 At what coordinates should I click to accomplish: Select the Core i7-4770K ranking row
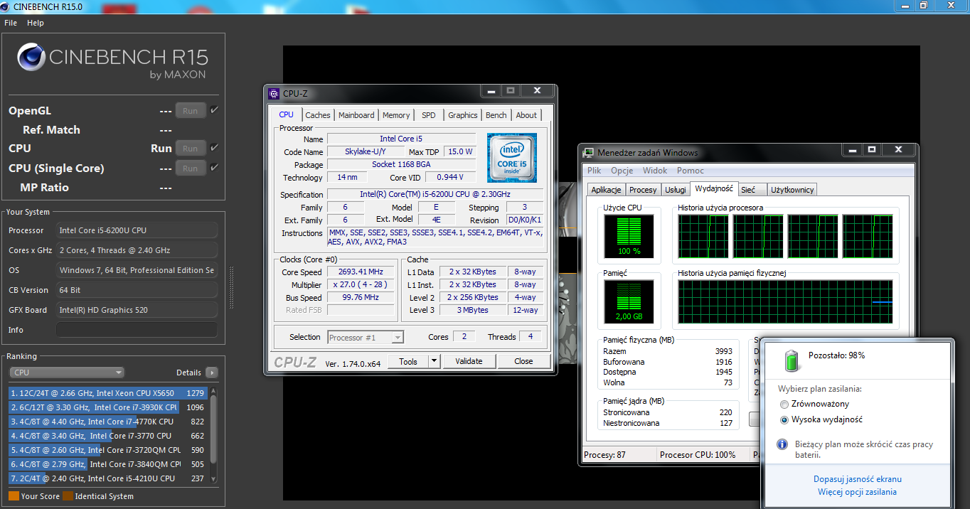(x=108, y=422)
